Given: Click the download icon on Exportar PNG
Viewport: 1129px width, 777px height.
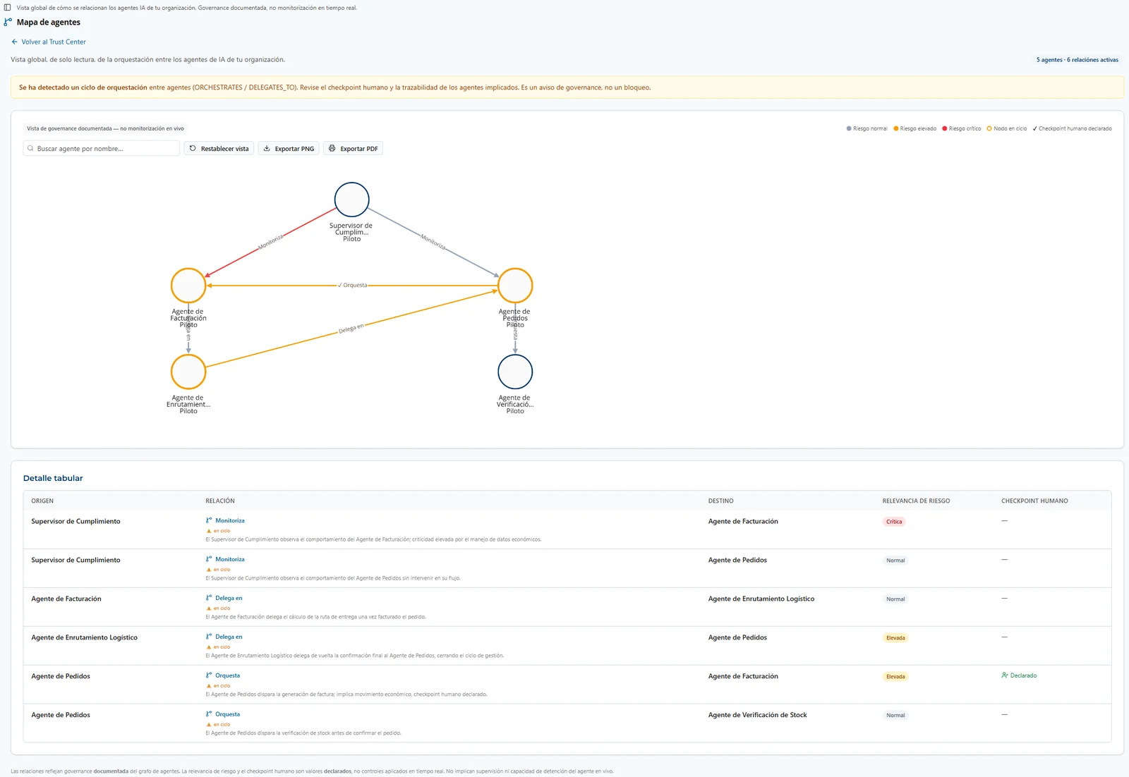Looking at the screenshot, I should click(x=267, y=149).
